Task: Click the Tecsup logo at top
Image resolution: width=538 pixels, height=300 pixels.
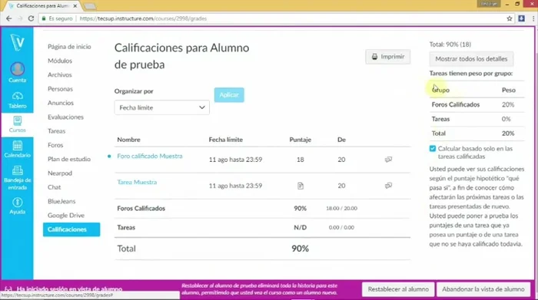Action: pos(17,42)
